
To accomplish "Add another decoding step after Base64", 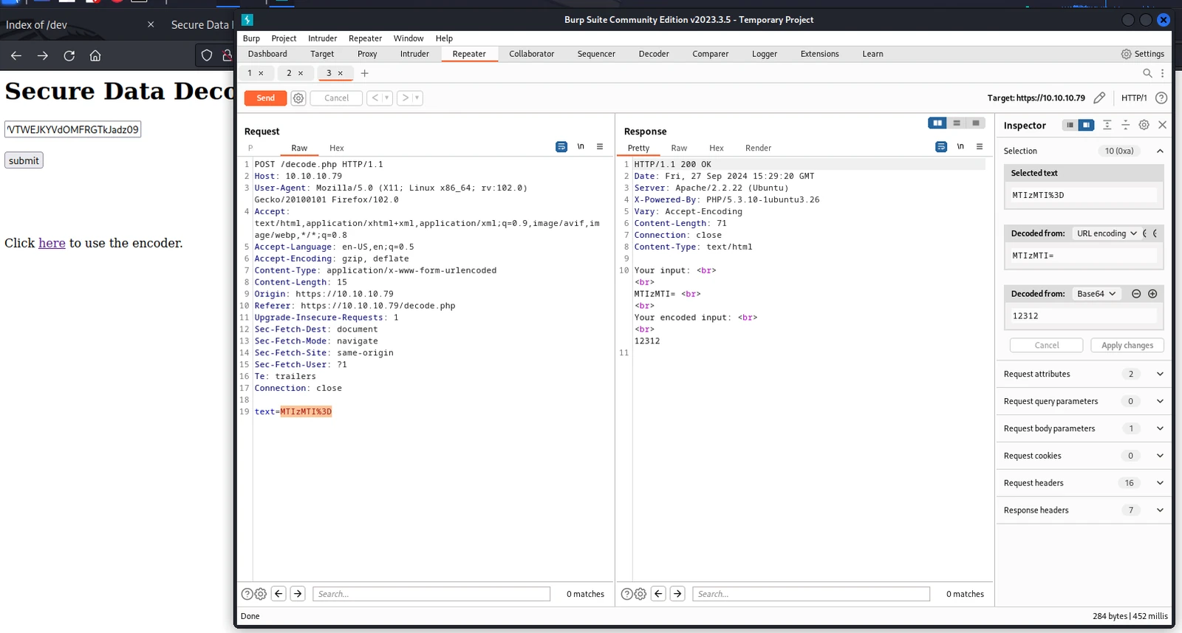I will click(x=1152, y=294).
